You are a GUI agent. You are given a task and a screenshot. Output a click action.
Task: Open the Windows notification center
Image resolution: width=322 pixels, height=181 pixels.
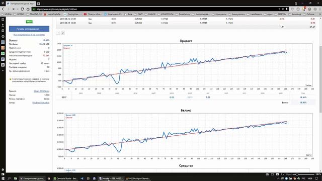[316, 178]
